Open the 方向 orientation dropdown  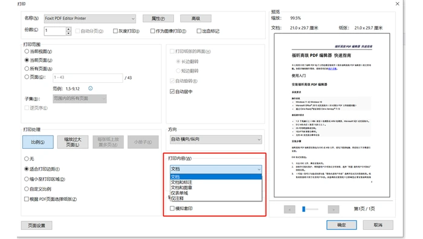pos(216,139)
